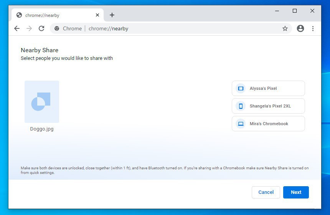Maximize the Chrome window
The height and width of the screenshot is (215, 330).
[x=295, y=11]
